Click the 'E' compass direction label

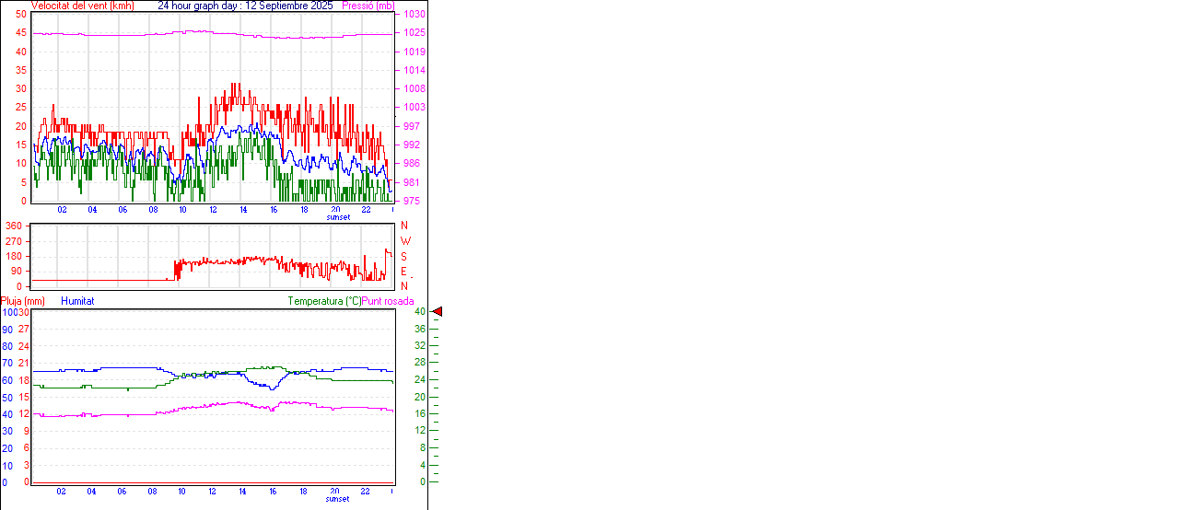point(403,272)
